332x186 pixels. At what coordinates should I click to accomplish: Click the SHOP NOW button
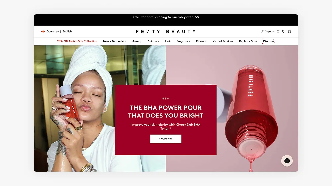pos(166,139)
